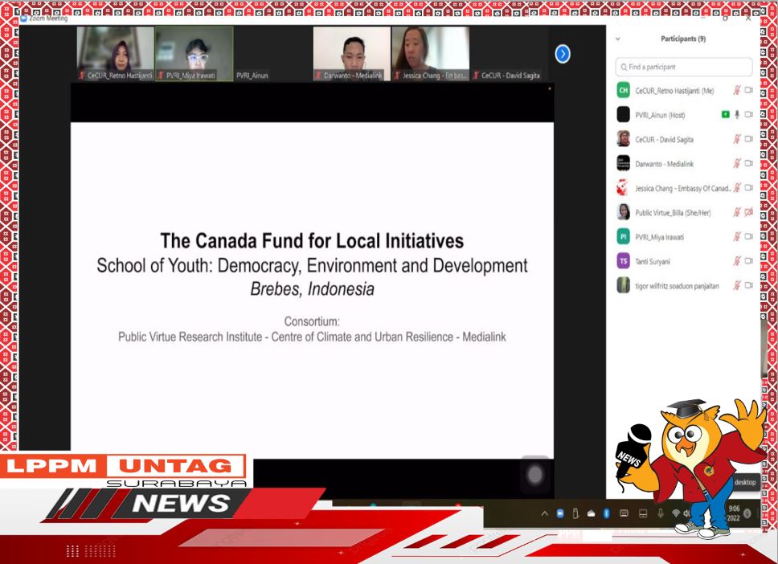Select the PVRI_Ainun video tile
Viewport: 778px width, 564px height.
pyautogui.click(x=273, y=54)
